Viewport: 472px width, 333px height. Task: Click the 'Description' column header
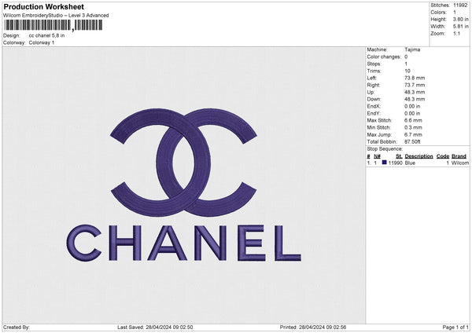point(419,156)
